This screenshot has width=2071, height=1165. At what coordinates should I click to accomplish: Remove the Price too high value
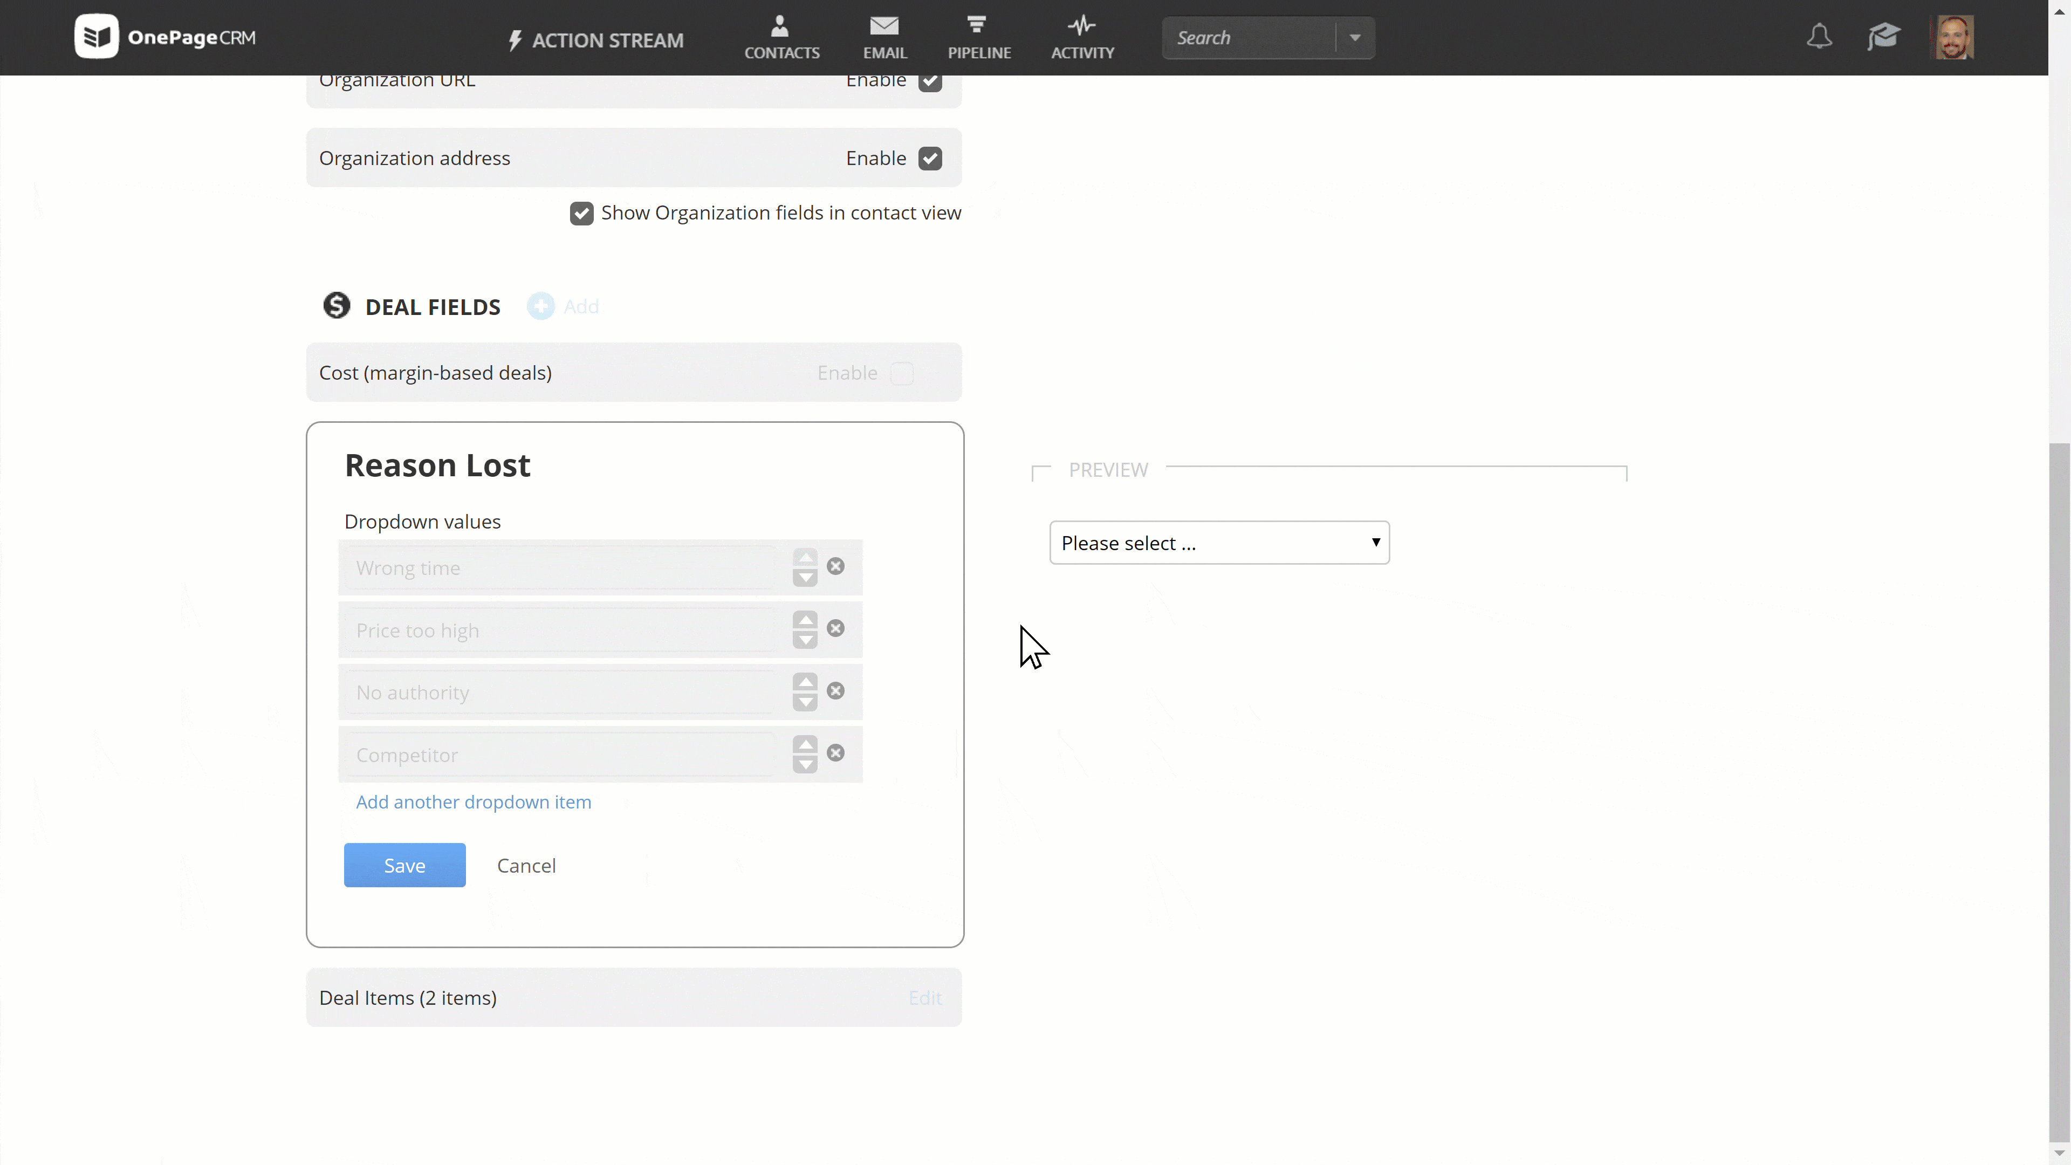[836, 628]
